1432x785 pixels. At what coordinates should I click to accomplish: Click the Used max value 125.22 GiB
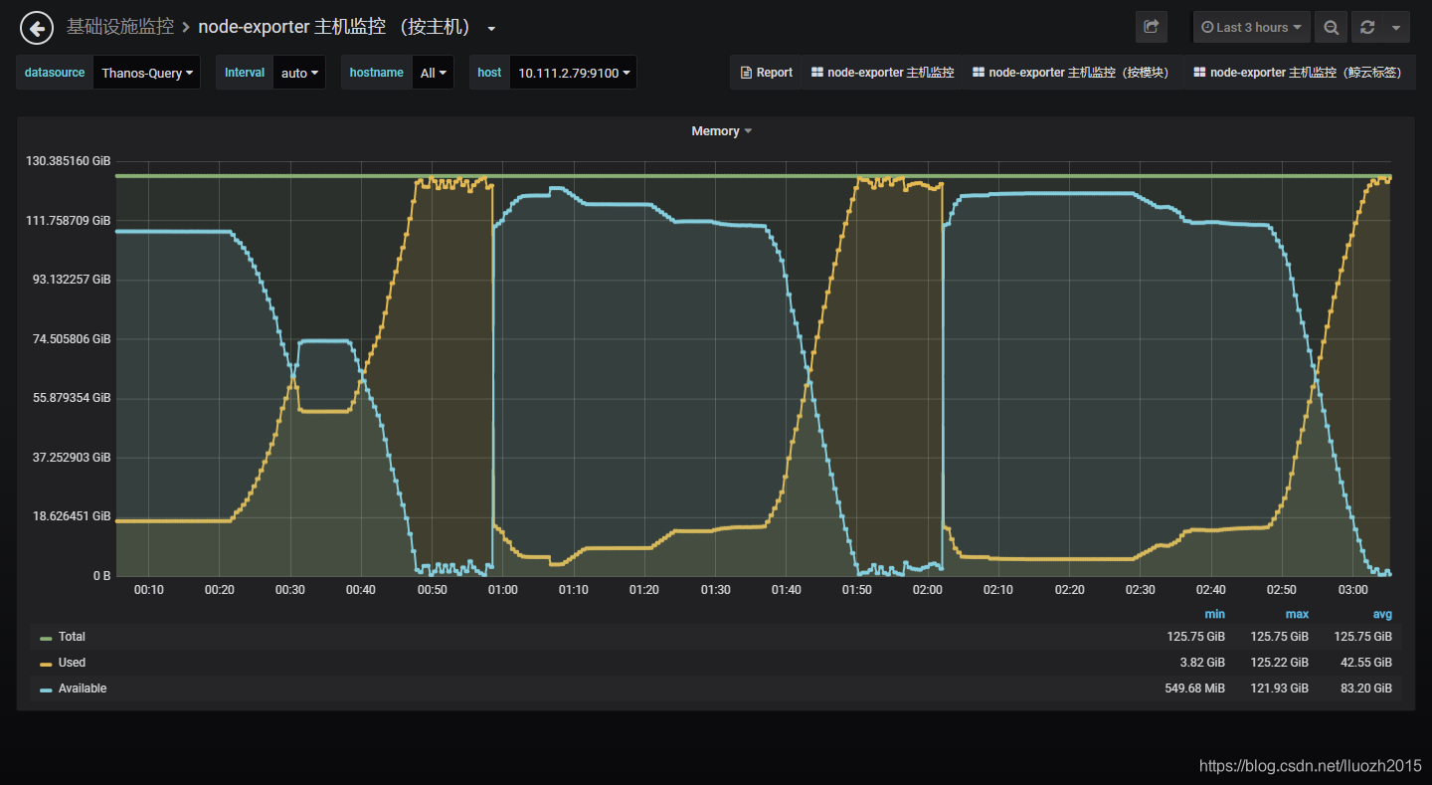coord(1280,663)
